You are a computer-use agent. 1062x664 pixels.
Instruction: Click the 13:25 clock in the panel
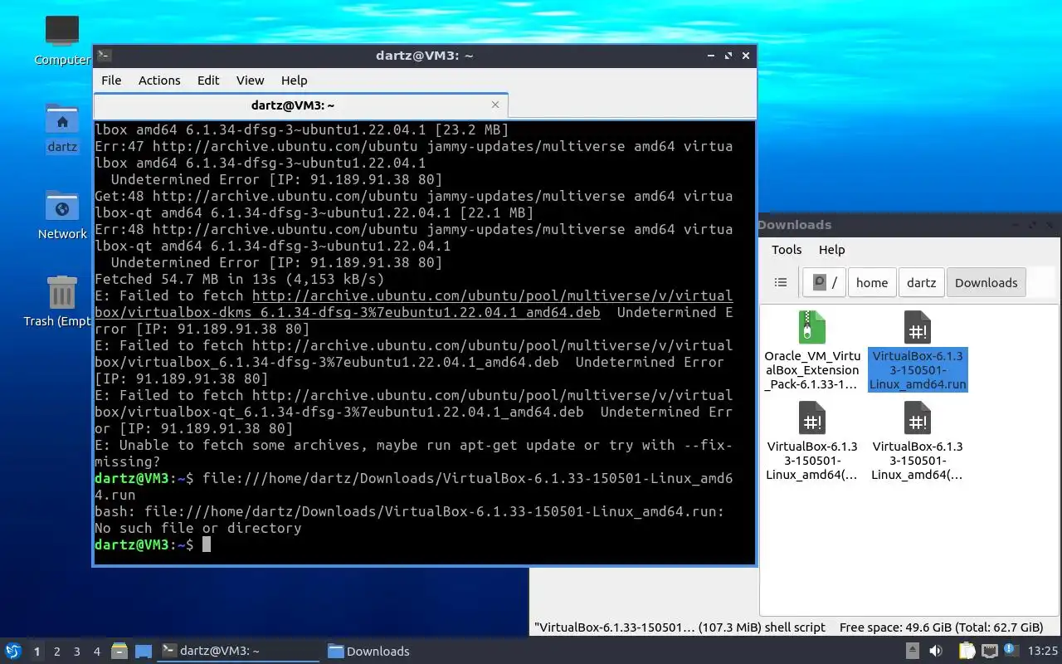point(1043,651)
